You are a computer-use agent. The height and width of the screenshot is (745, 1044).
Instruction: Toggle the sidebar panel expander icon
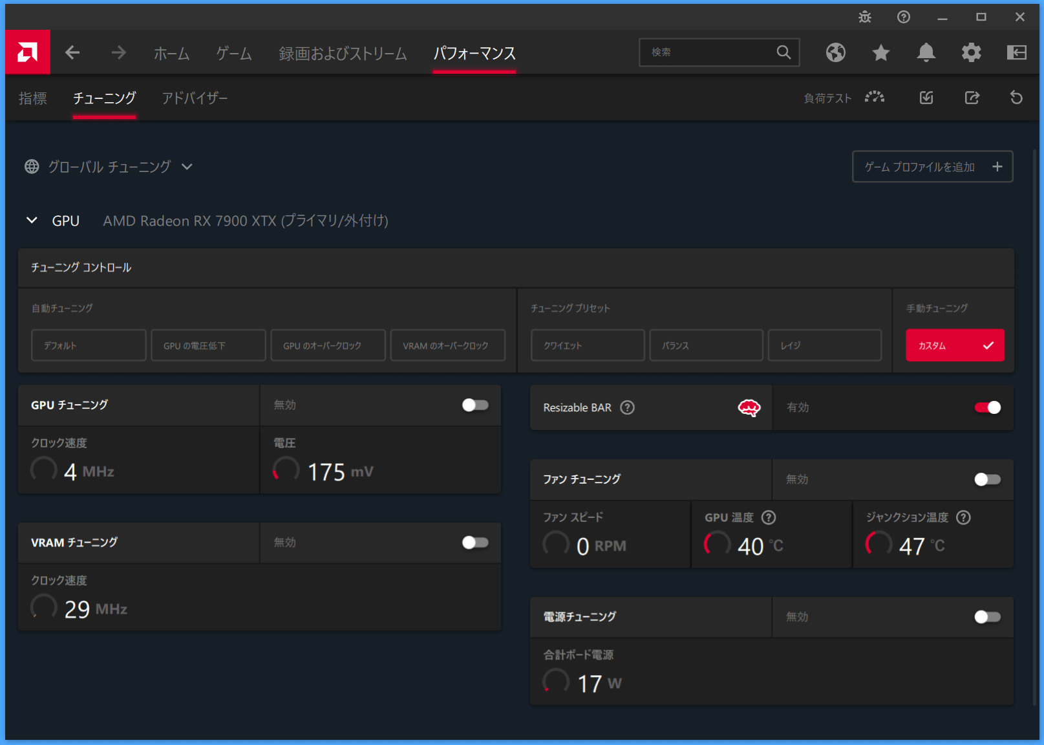tap(1016, 52)
